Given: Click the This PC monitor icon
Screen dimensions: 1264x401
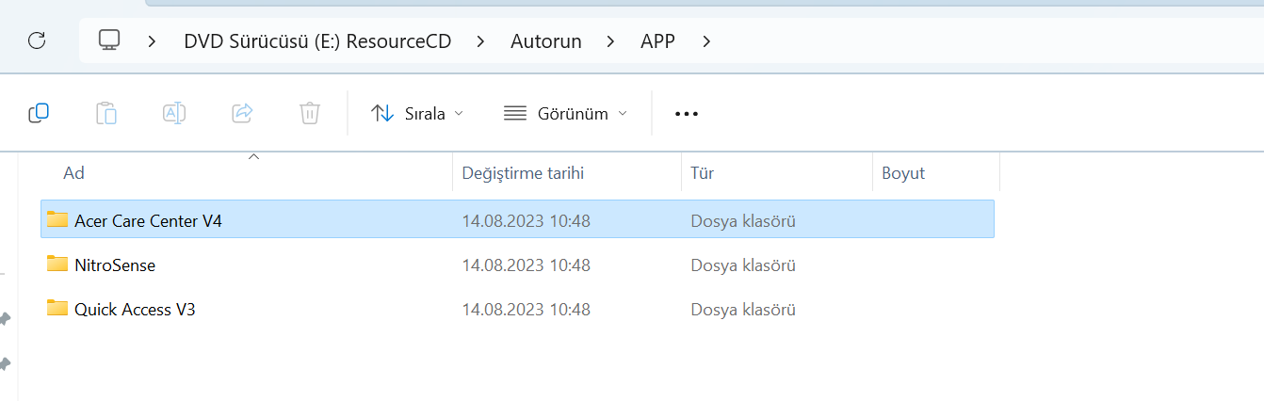Looking at the screenshot, I should [x=109, y=41].
